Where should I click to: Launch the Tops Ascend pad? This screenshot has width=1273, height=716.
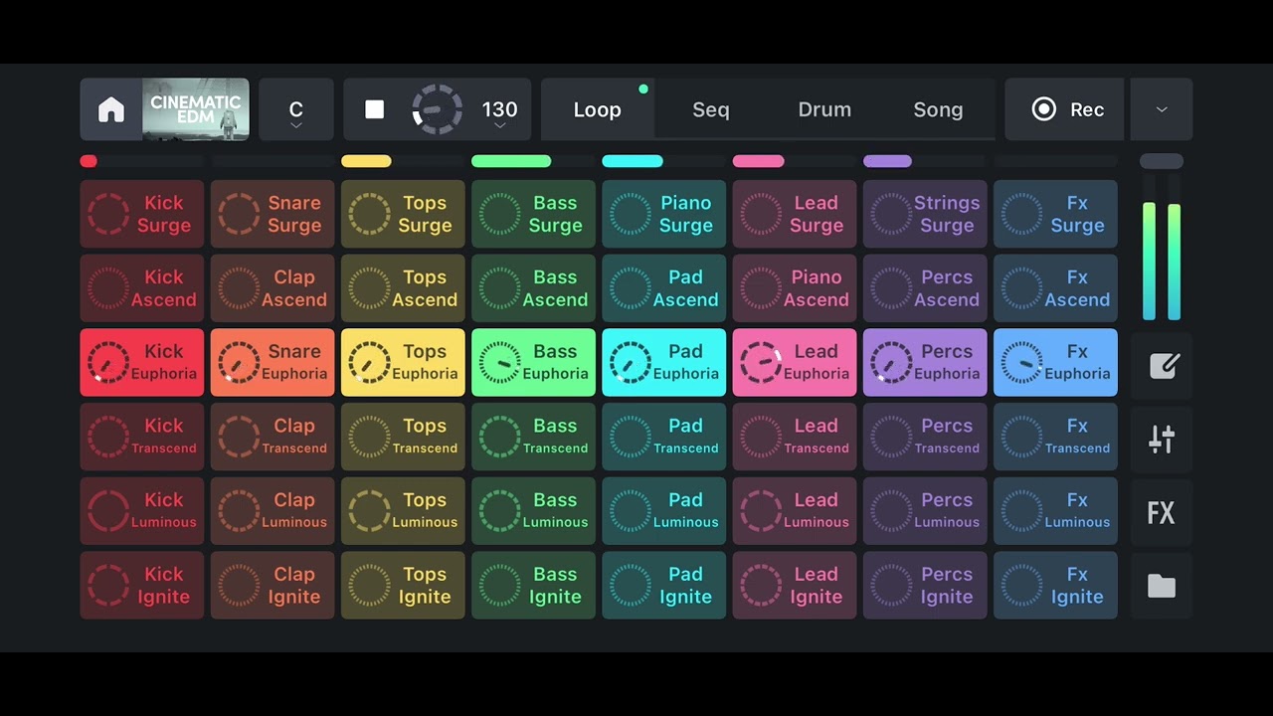(x=403, y=288)
